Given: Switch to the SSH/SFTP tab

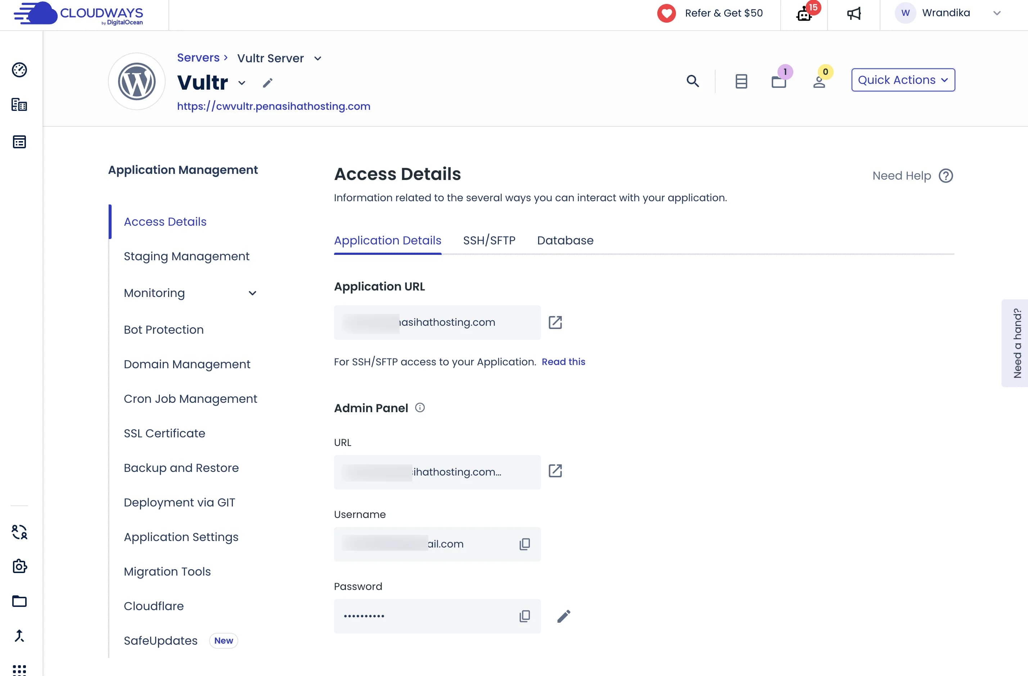Looking at the screenshot, I should tap(489, 240).
